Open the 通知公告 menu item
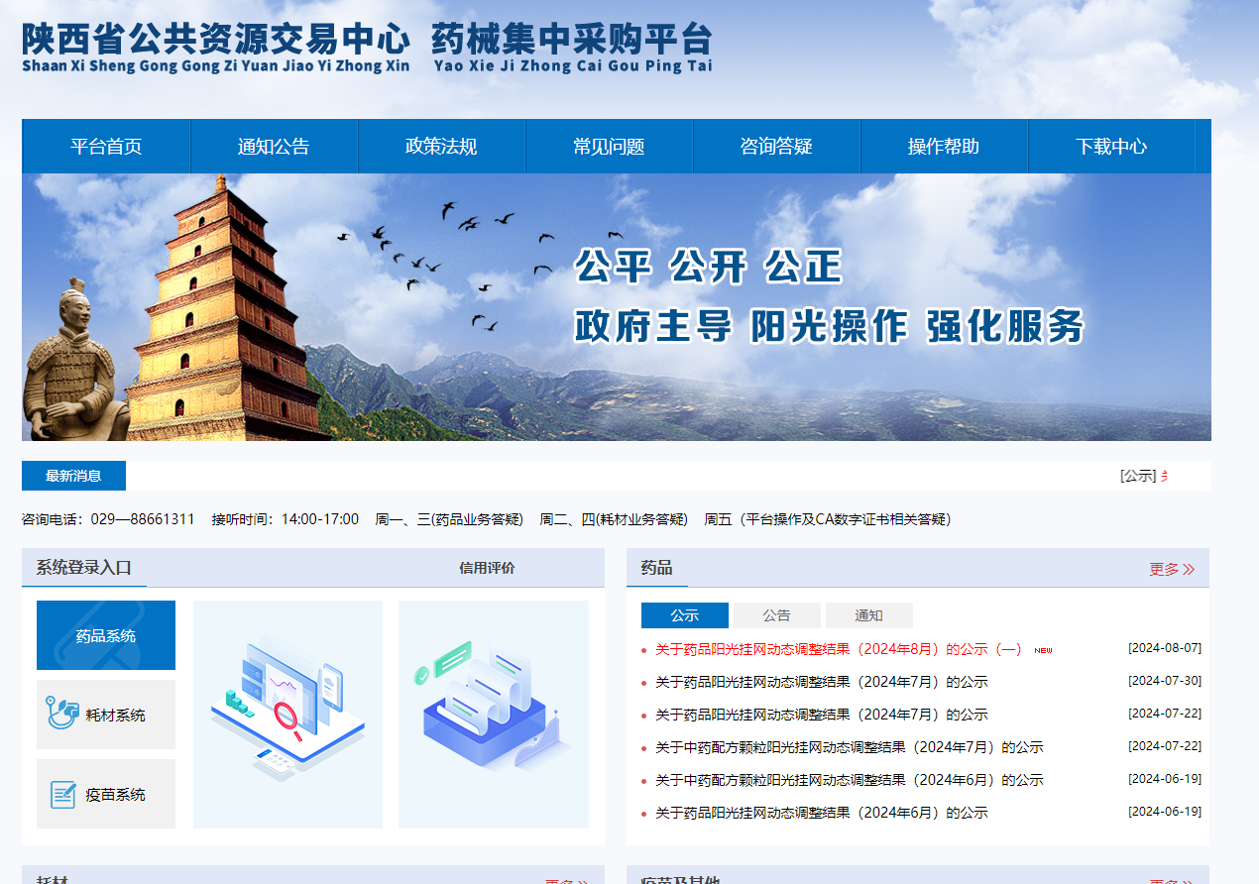The height and width of the screenshot is (884, 1259). tap(274, 146)
